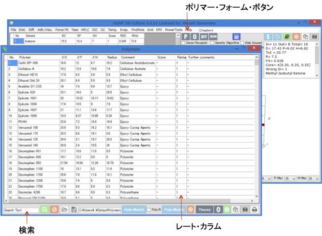Open the QSAR button in main toolbar
The width and height of the screenshot is (322, 236).
[213, 37]
